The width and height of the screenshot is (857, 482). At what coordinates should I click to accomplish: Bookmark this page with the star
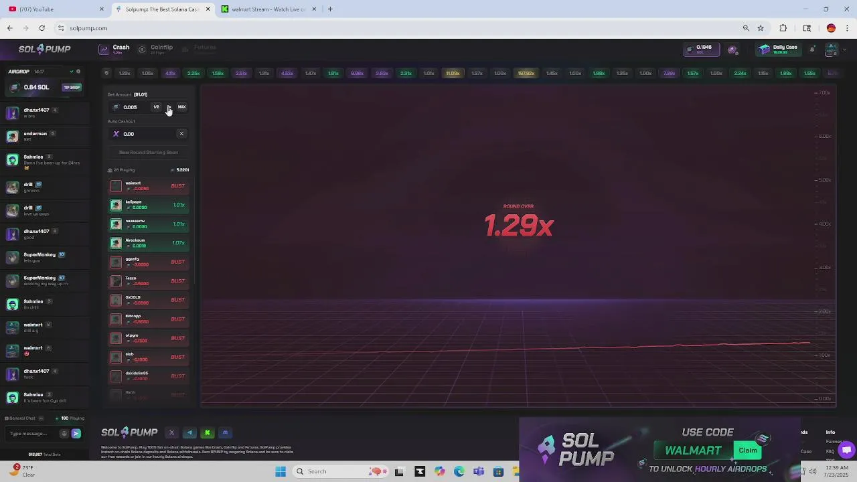[761, 28]
